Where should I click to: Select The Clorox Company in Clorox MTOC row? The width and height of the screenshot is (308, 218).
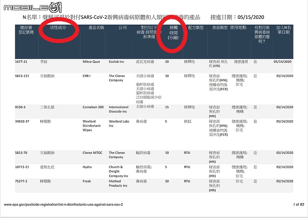click(117, 155)
